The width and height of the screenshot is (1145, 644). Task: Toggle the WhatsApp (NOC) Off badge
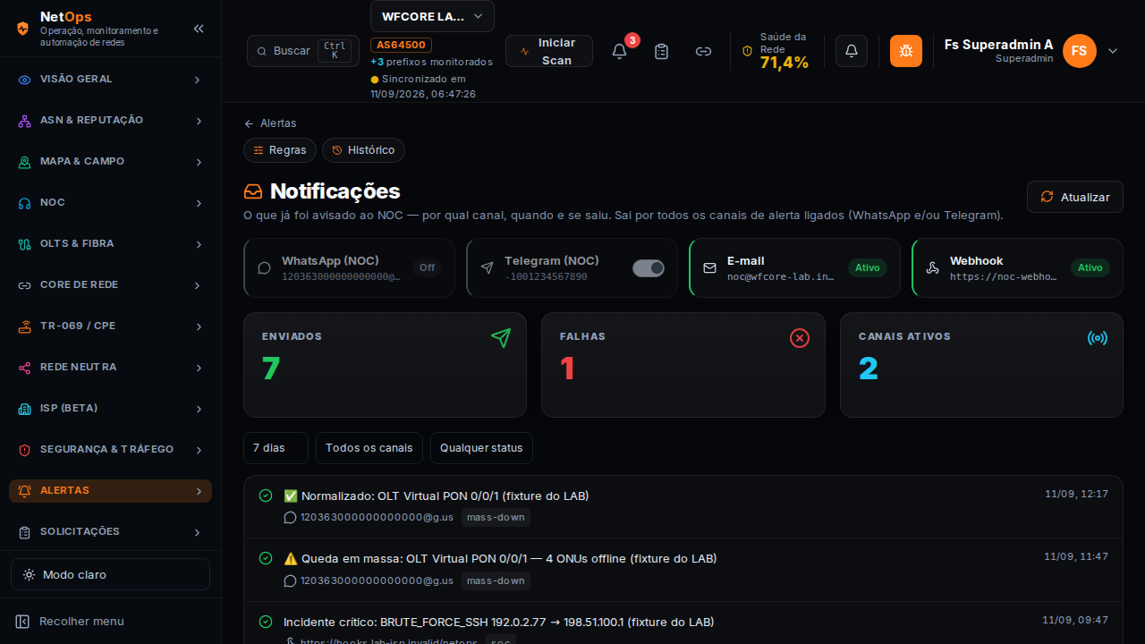(427, 267)
